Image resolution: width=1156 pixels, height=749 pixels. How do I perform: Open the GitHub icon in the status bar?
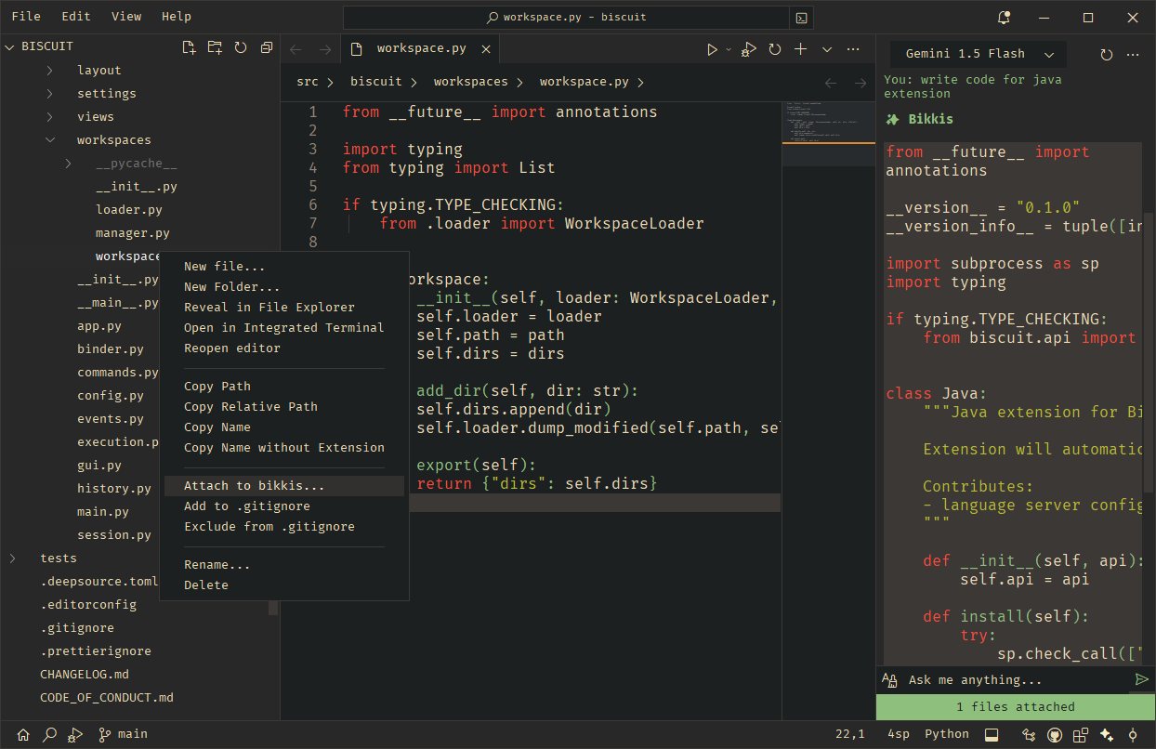[x=1055, y=734]
